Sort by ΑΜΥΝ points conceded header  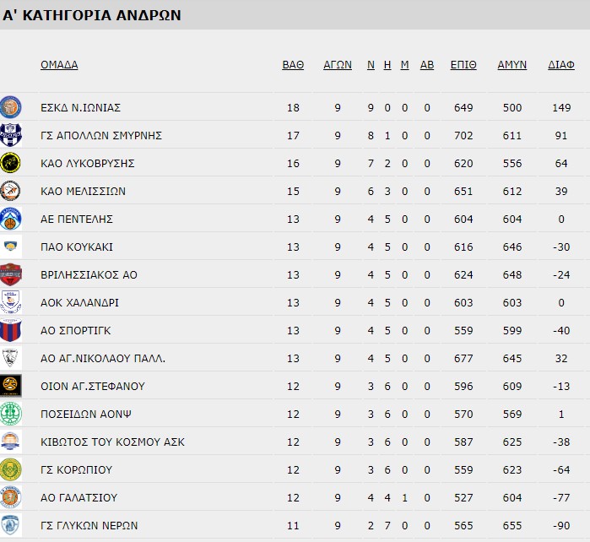tap(512, 65)
